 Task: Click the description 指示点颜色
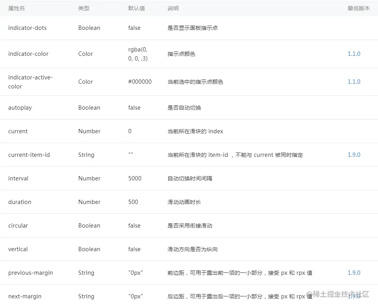coord(181,54)
